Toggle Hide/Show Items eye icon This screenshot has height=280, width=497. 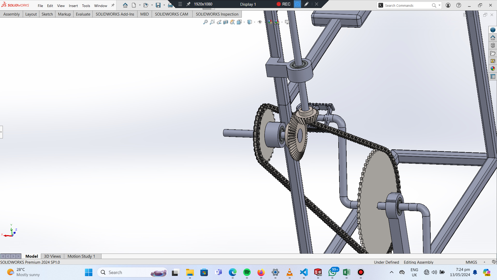(260, 22)
